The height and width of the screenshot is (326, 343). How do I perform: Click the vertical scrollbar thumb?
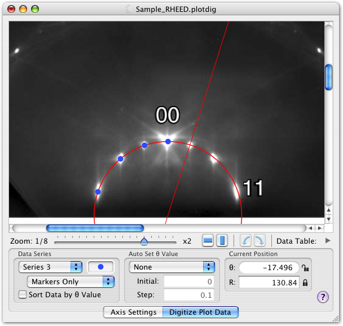click(x=328, y=77)
